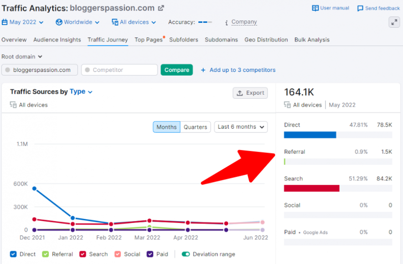
Task: Select the Quarters view option
Action: pyautogui.click(x=195, y=127)
